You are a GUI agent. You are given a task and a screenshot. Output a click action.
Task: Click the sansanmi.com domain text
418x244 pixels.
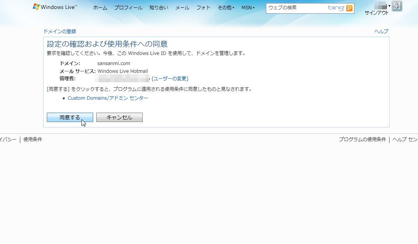pyautogui.click(x=114, y=64)
